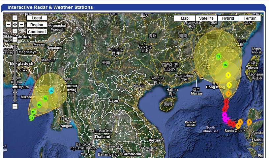This screenshot has width=269, height=158.
Task: Choose the Region zoom preset
Action: (x=37, y=25)
